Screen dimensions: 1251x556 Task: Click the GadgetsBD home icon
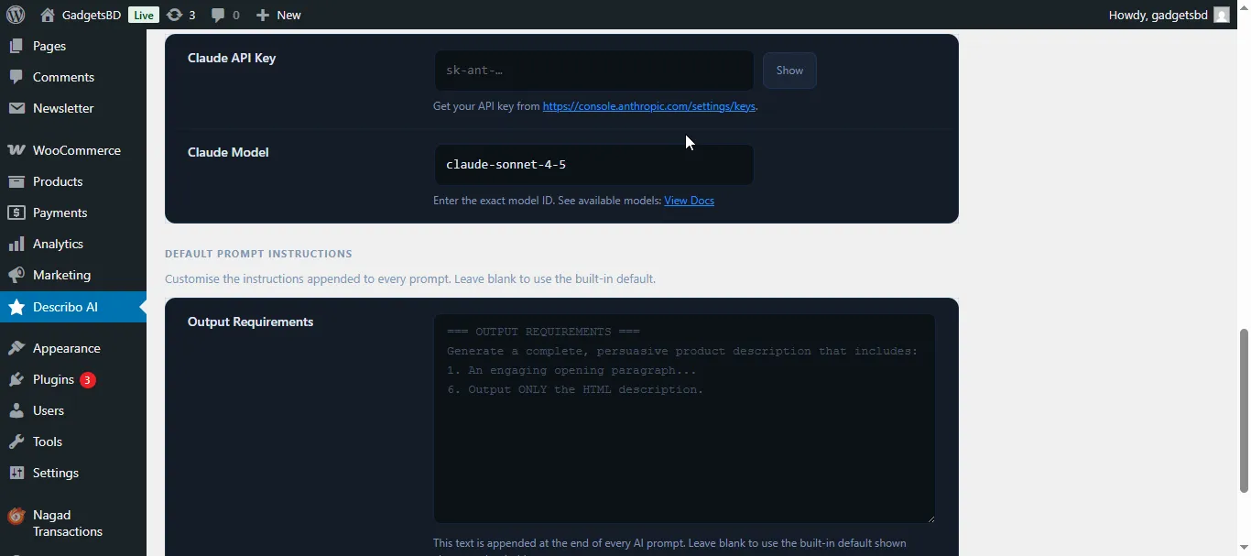(48, 15)
